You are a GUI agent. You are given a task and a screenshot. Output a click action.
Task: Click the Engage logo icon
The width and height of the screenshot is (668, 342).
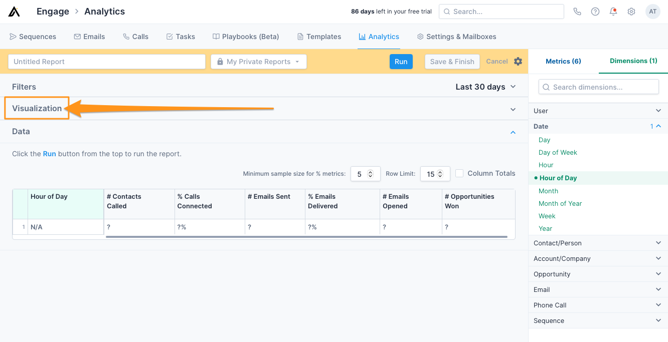pyautogui.click(x=14, y=11)
